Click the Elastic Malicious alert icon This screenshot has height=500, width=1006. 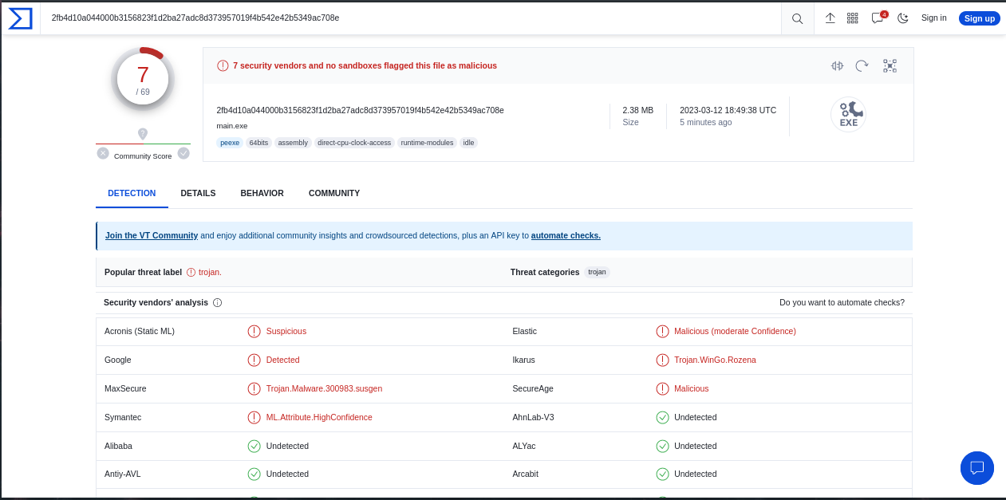coord(662,331)
